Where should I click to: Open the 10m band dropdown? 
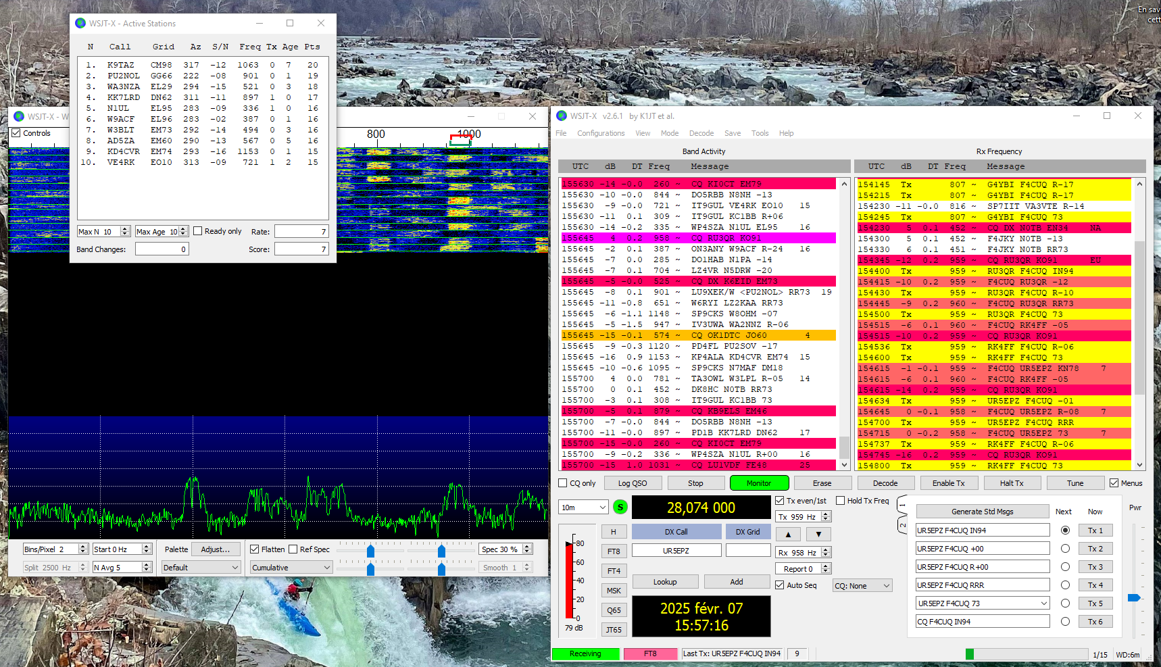point(584,508)
